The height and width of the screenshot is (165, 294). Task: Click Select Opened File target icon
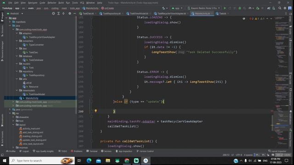click(x=53, y=13)
